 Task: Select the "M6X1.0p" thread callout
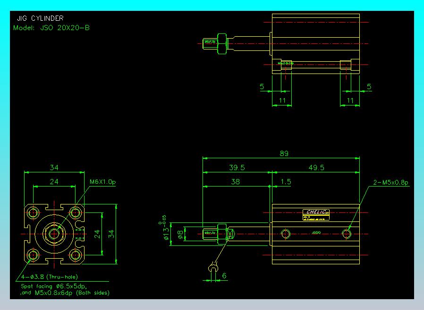pos(103,182)
